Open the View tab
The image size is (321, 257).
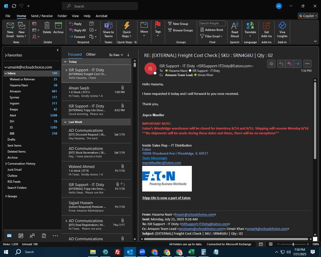pos(75,16)
